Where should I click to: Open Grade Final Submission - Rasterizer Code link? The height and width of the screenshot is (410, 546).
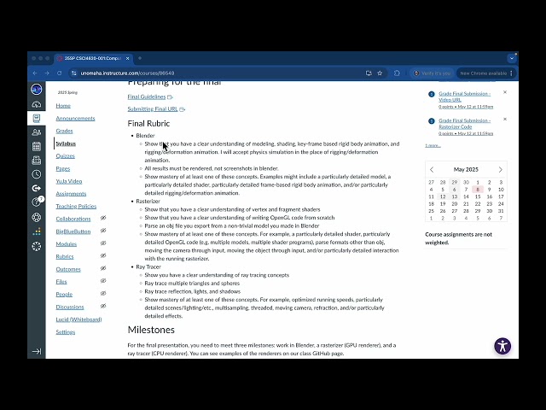(464, 123)
